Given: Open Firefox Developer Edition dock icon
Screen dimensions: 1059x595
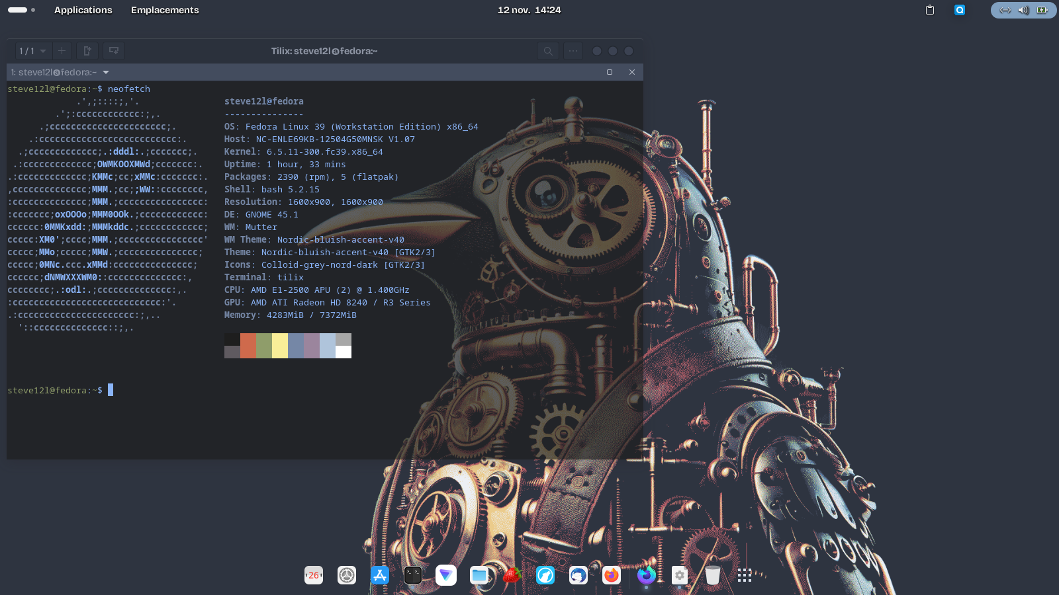Looking at the screenshot, I should coord(646,575).
